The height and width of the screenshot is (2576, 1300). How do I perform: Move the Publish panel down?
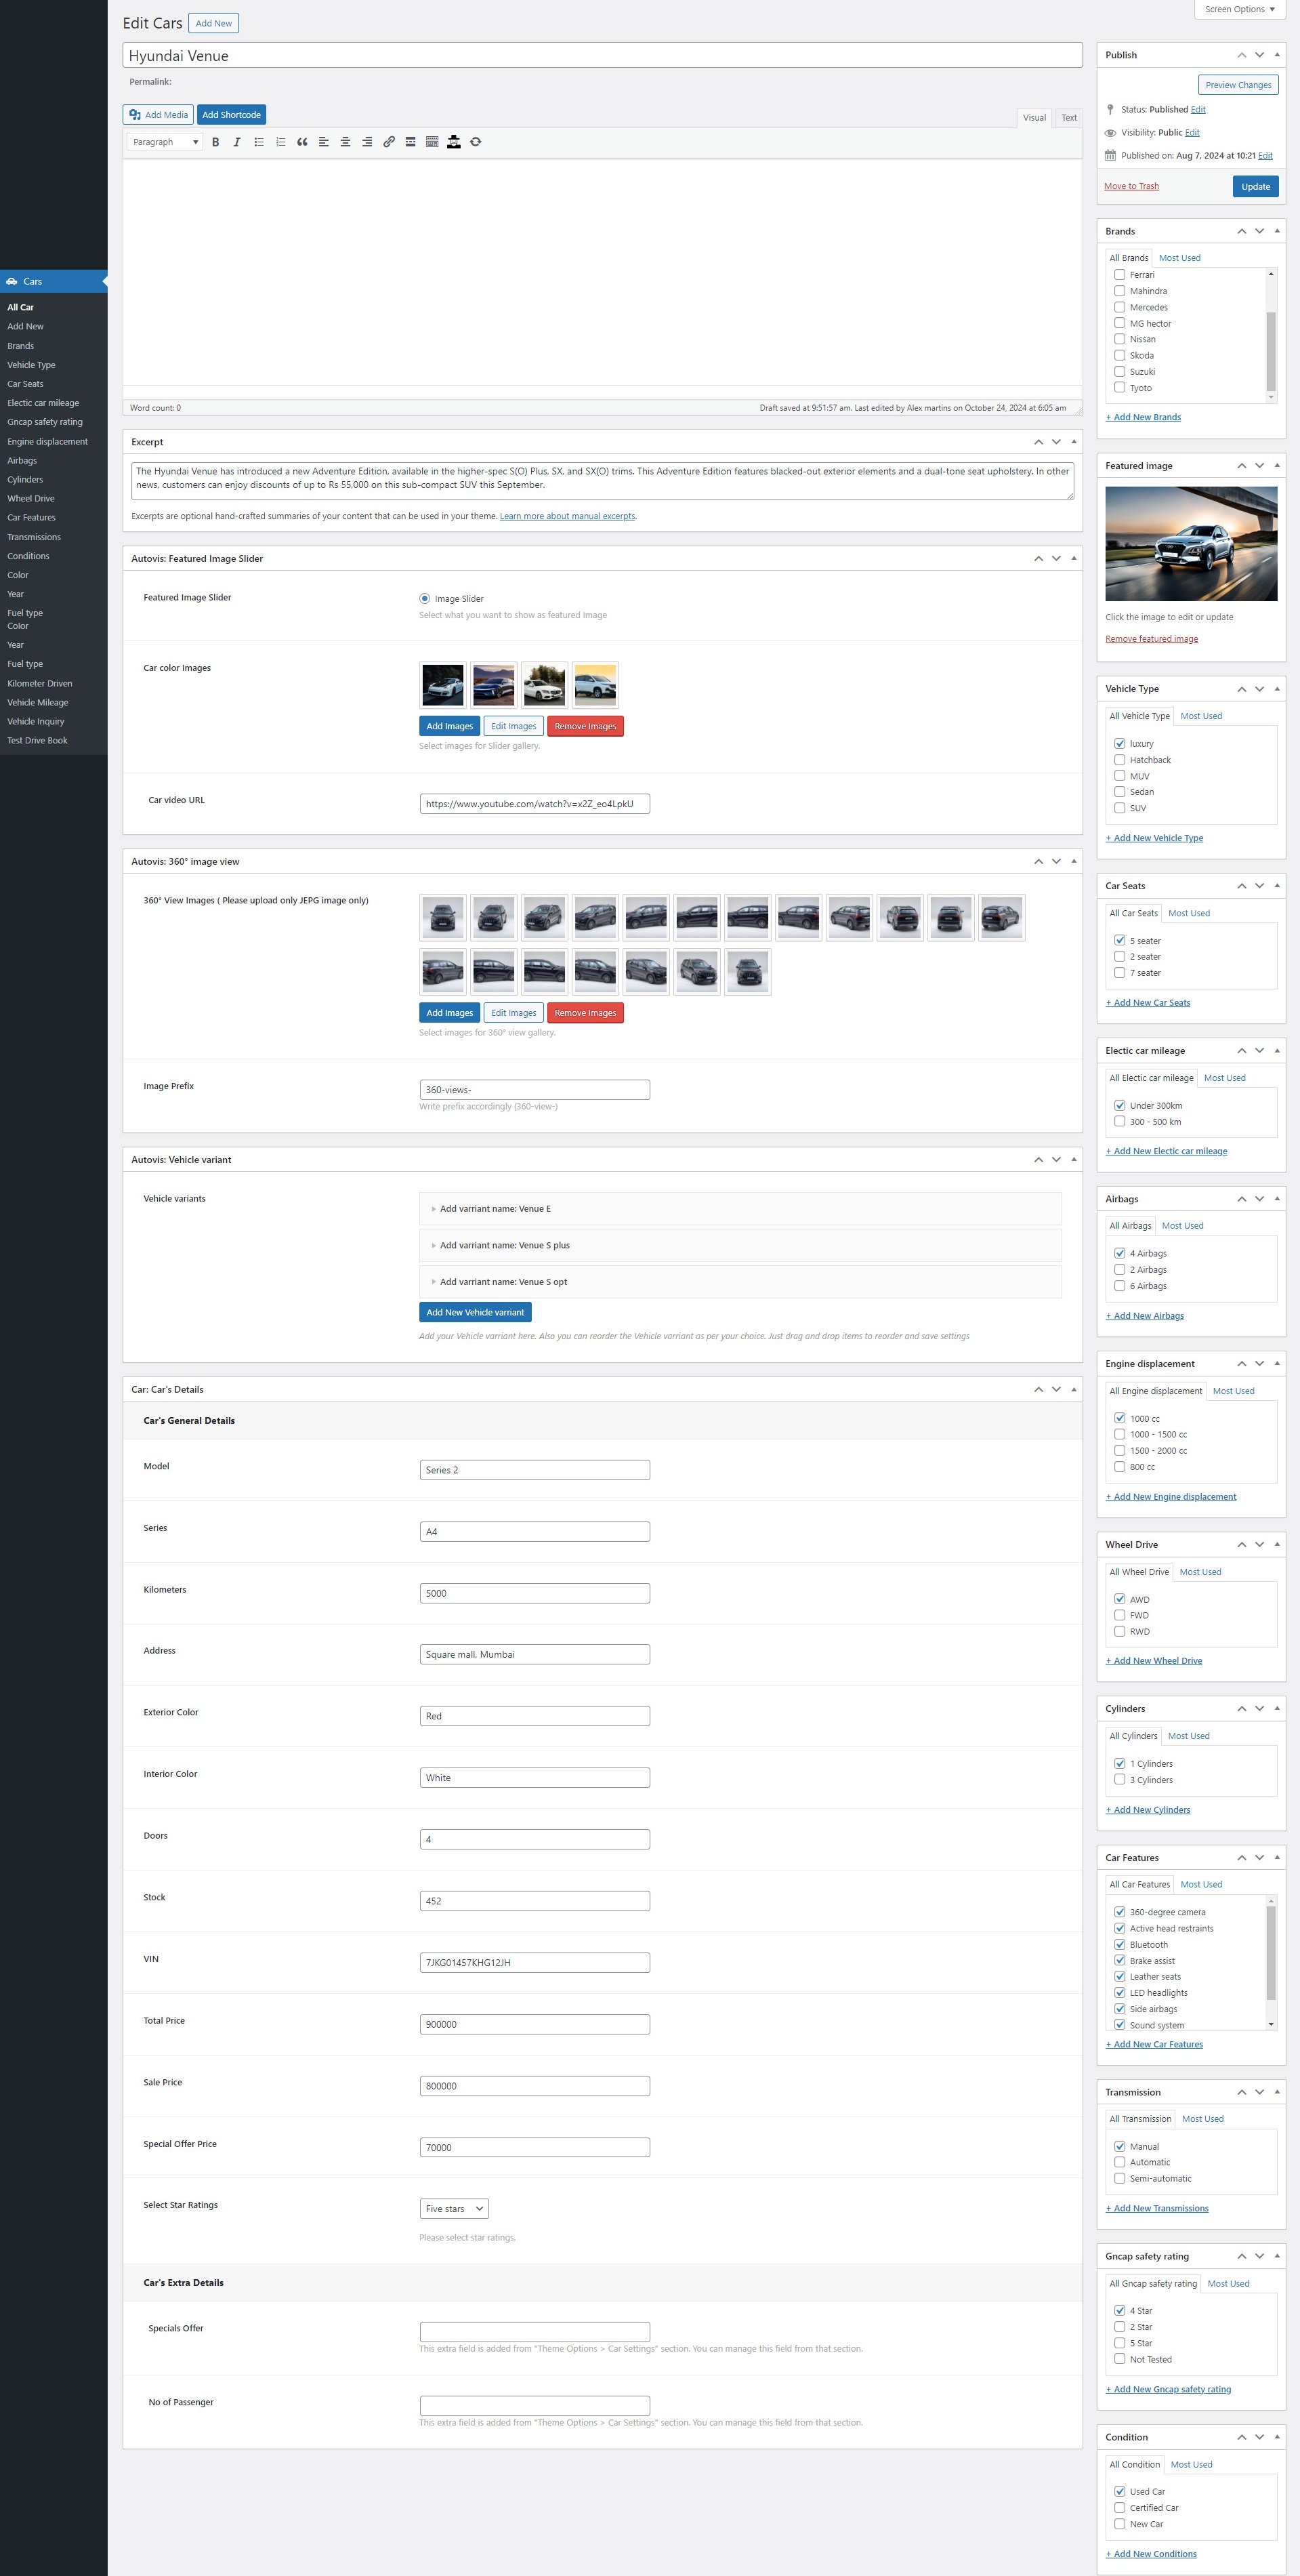click(x=1260, y=55)
